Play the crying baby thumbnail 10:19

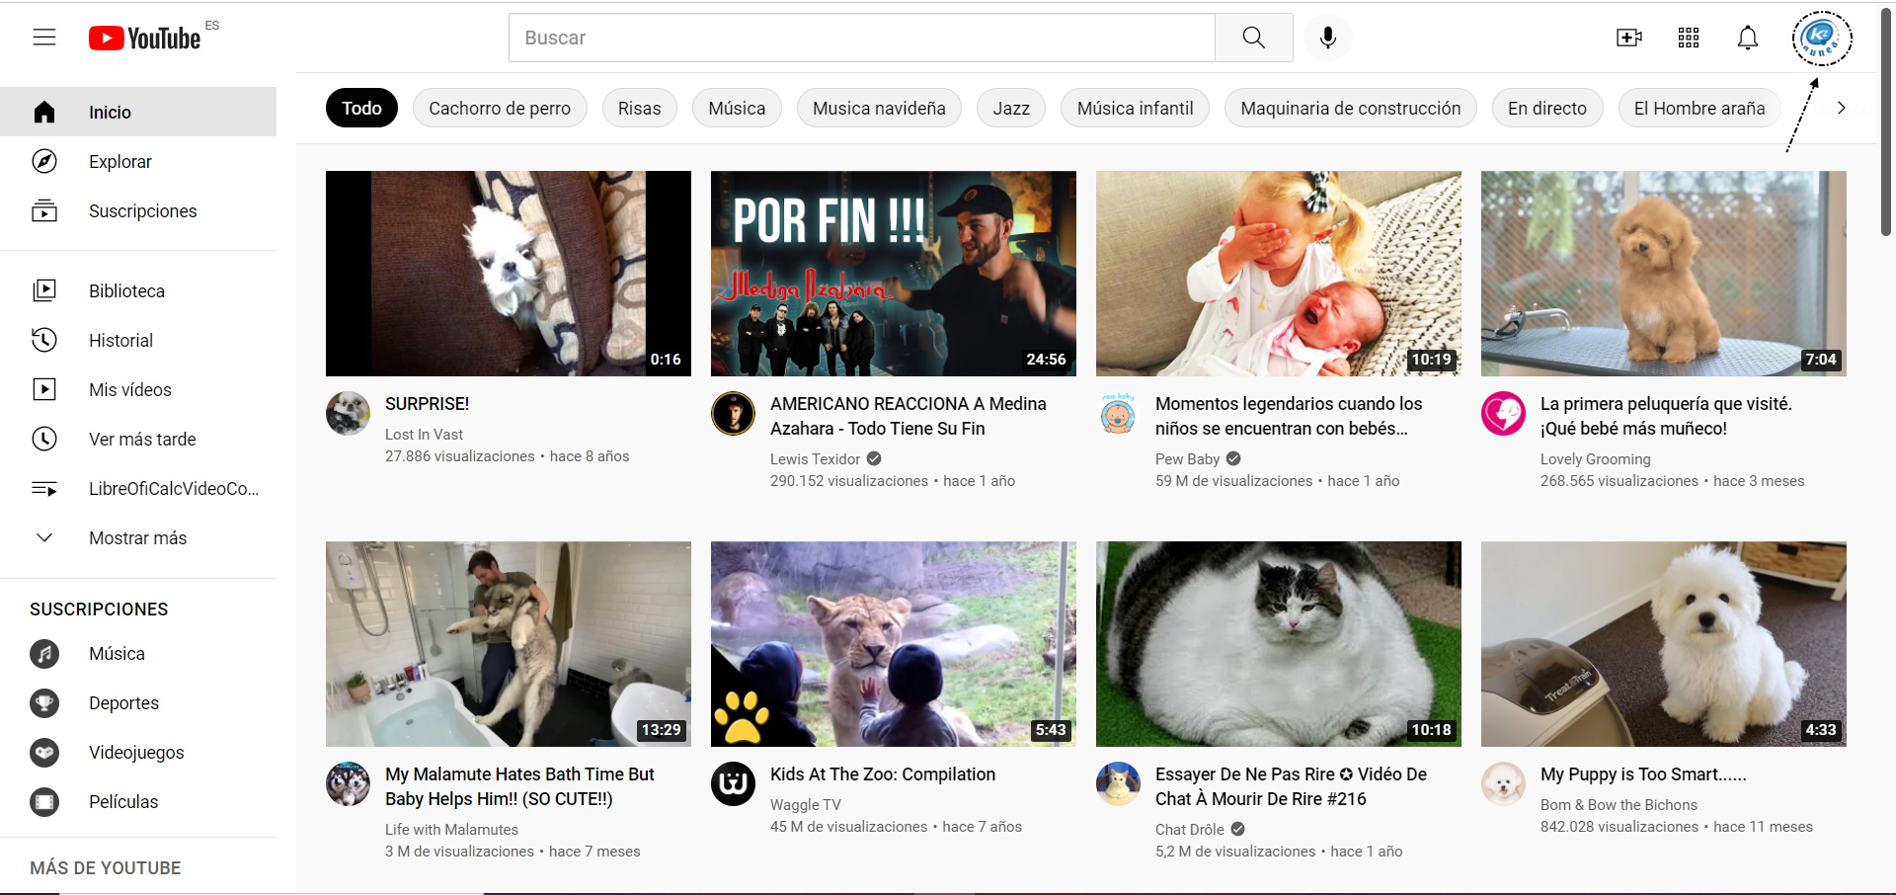coord(1279,274)
